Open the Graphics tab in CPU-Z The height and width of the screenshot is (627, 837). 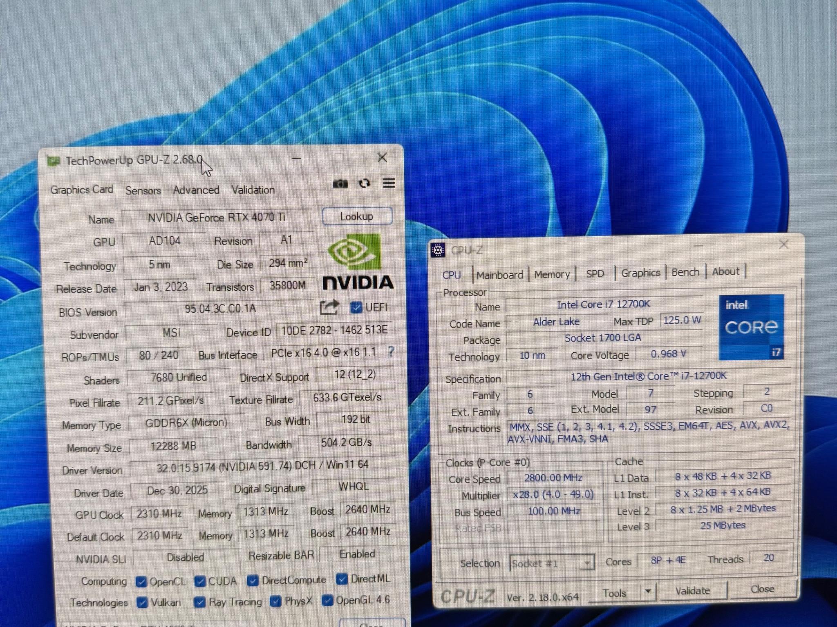click(640, 273)
